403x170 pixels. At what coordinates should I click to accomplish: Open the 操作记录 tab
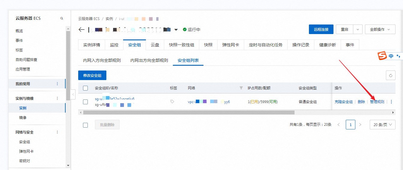(301, 45)
